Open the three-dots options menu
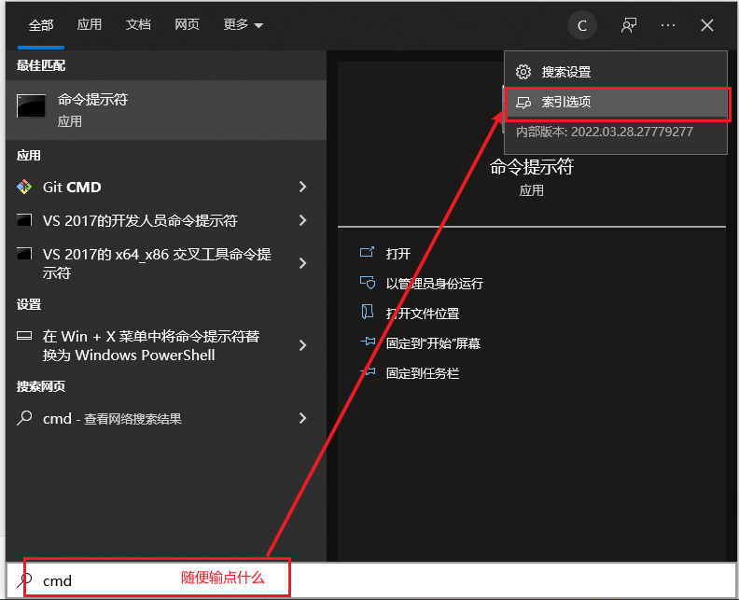 click(x=668, y=25)
